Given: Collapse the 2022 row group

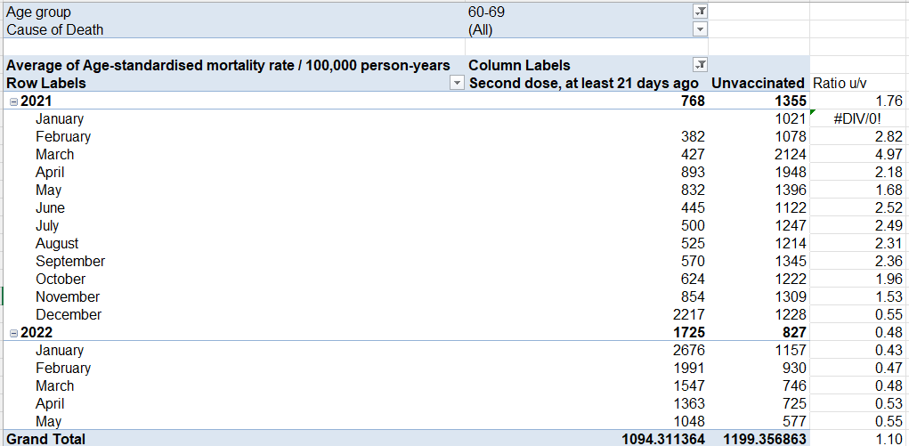Looking at the screenshot, I should (x=14, y=333).
